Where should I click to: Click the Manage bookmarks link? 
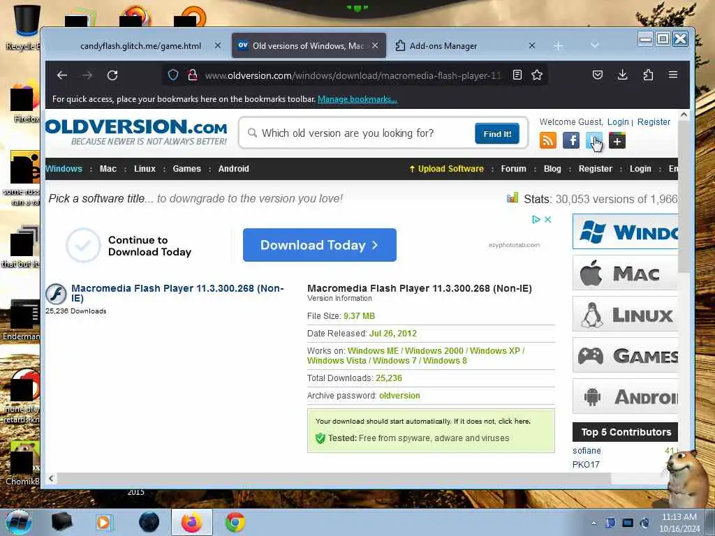click(357, 99)
